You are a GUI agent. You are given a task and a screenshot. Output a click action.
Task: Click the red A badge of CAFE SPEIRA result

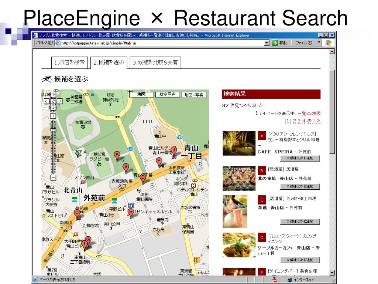(262, 136)
